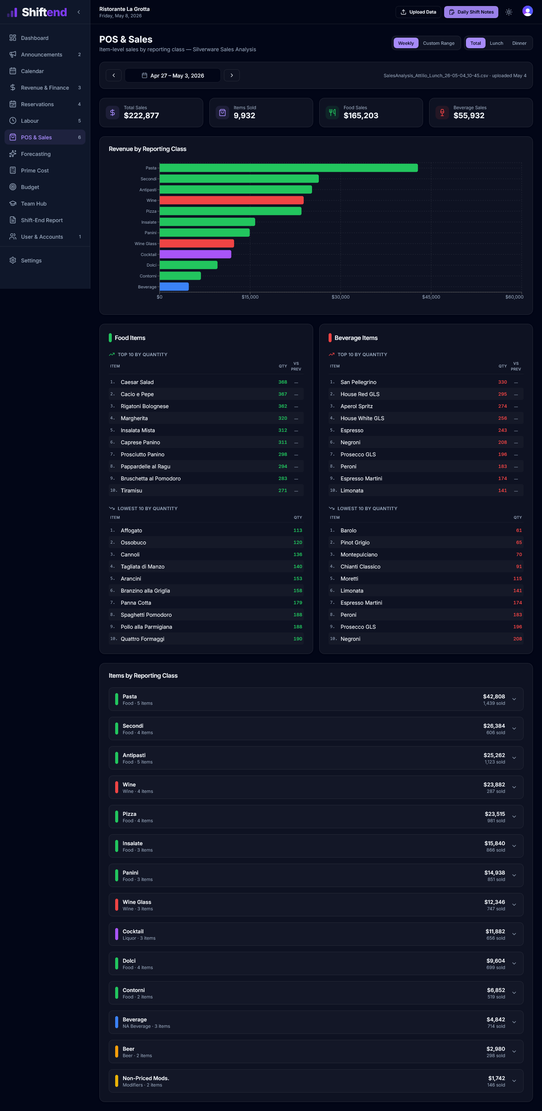The height and width of the screenshot is (1111, 542).
Task: Expand the Beer reporting class
Action: point(316,1052)
